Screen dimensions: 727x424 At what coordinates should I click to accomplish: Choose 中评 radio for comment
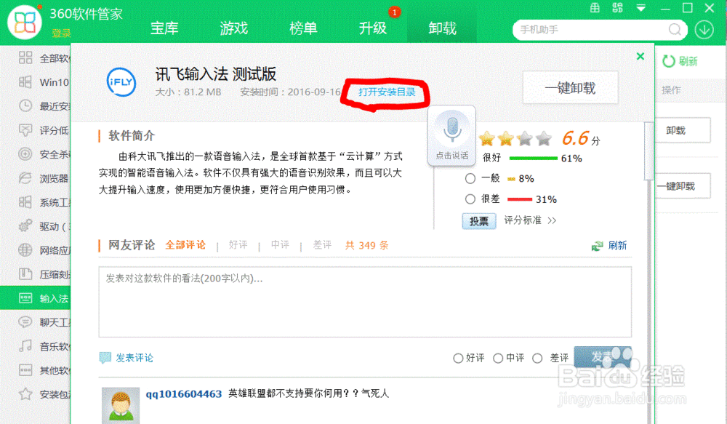498,358
